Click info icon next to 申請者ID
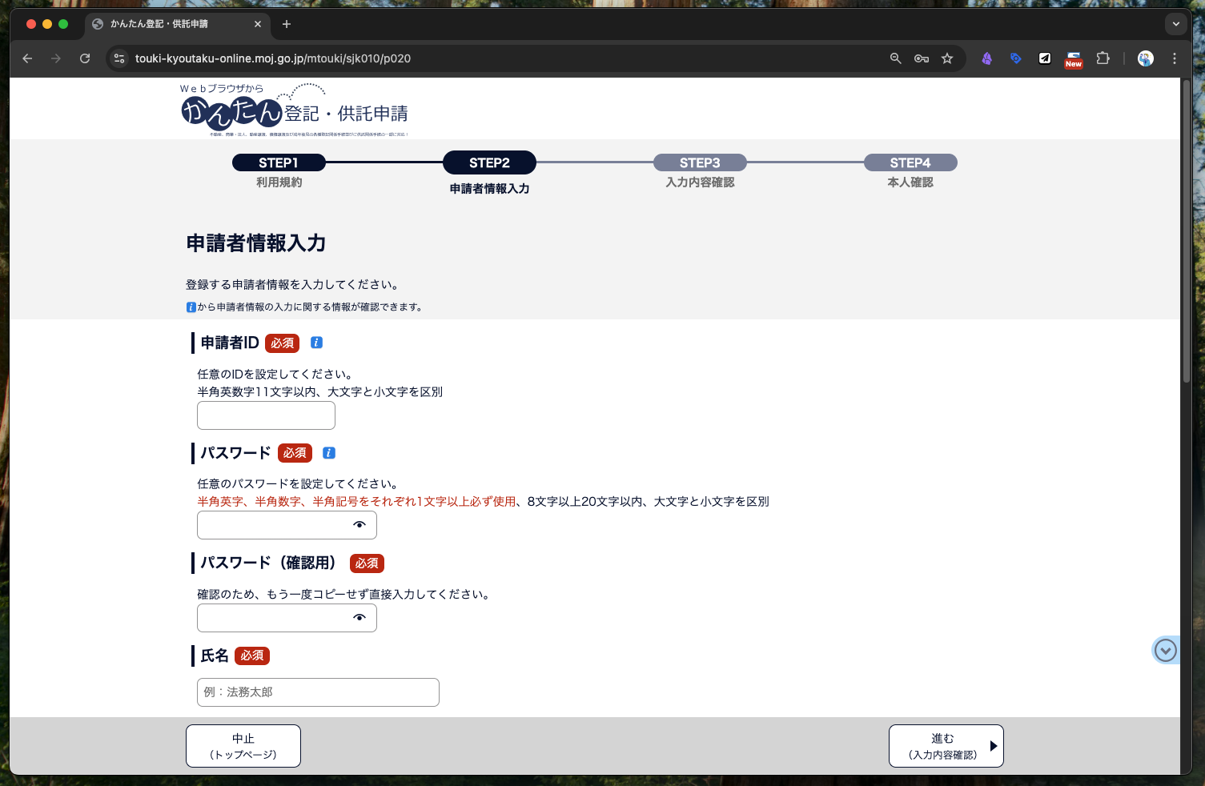This screenshot has width=1205, height=786. pos(316,343)
